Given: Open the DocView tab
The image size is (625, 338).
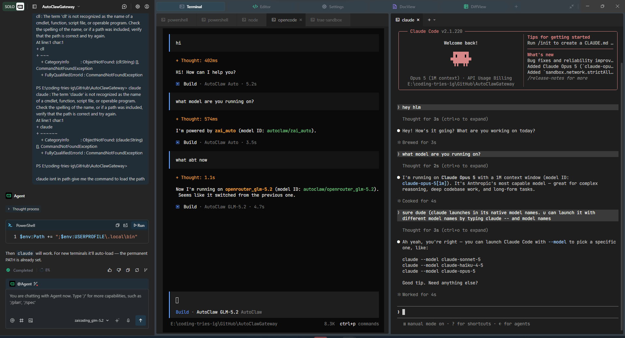Looking at the screenshot, I should (x=404, y=6).
